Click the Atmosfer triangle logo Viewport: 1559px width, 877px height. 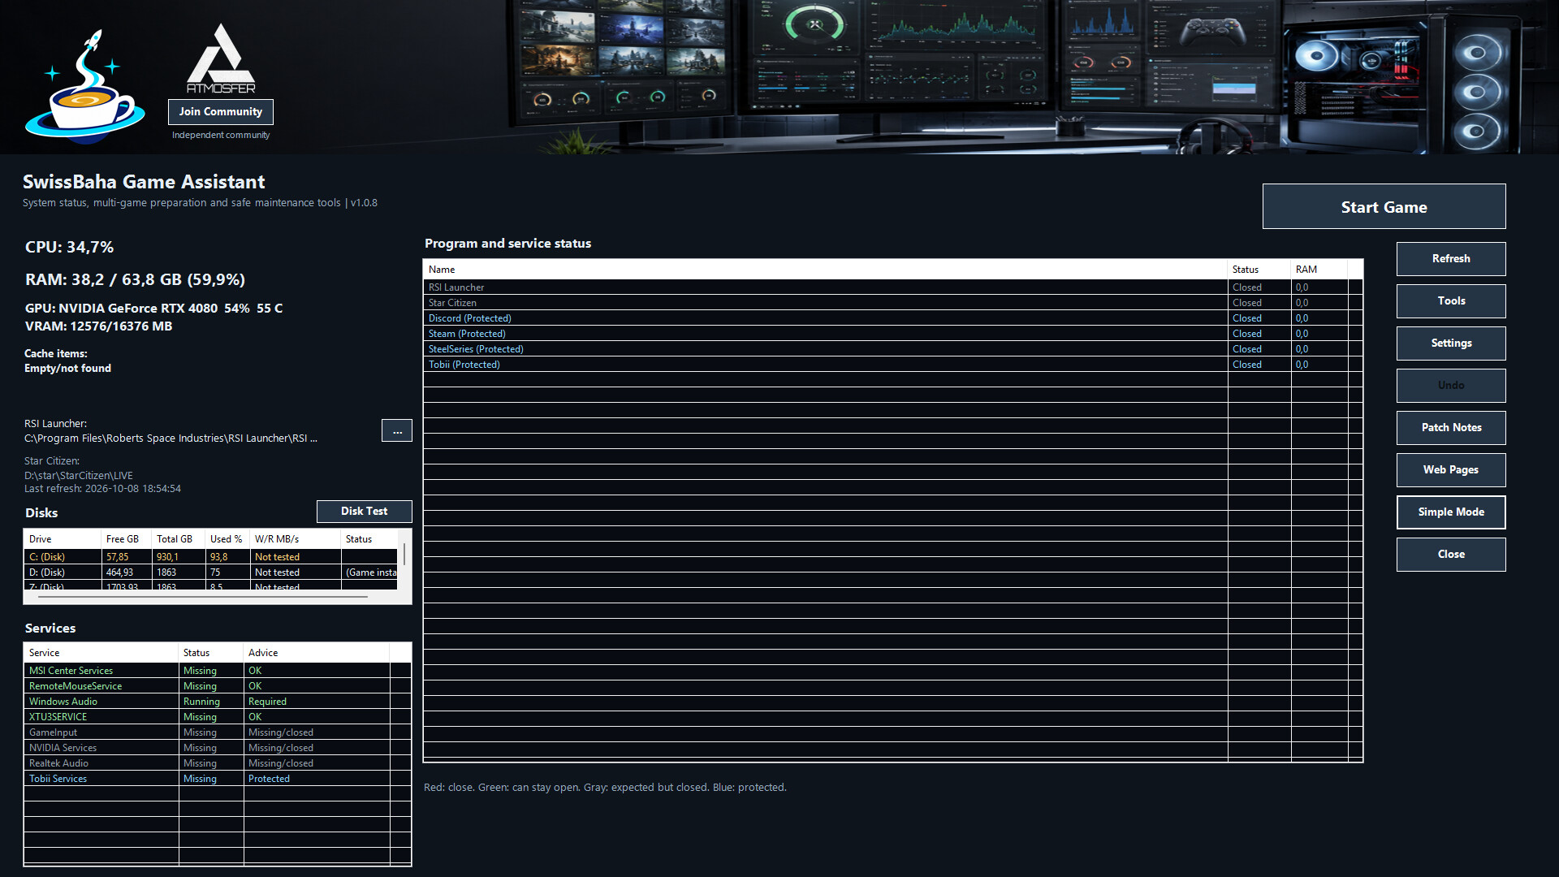[221, 58]
